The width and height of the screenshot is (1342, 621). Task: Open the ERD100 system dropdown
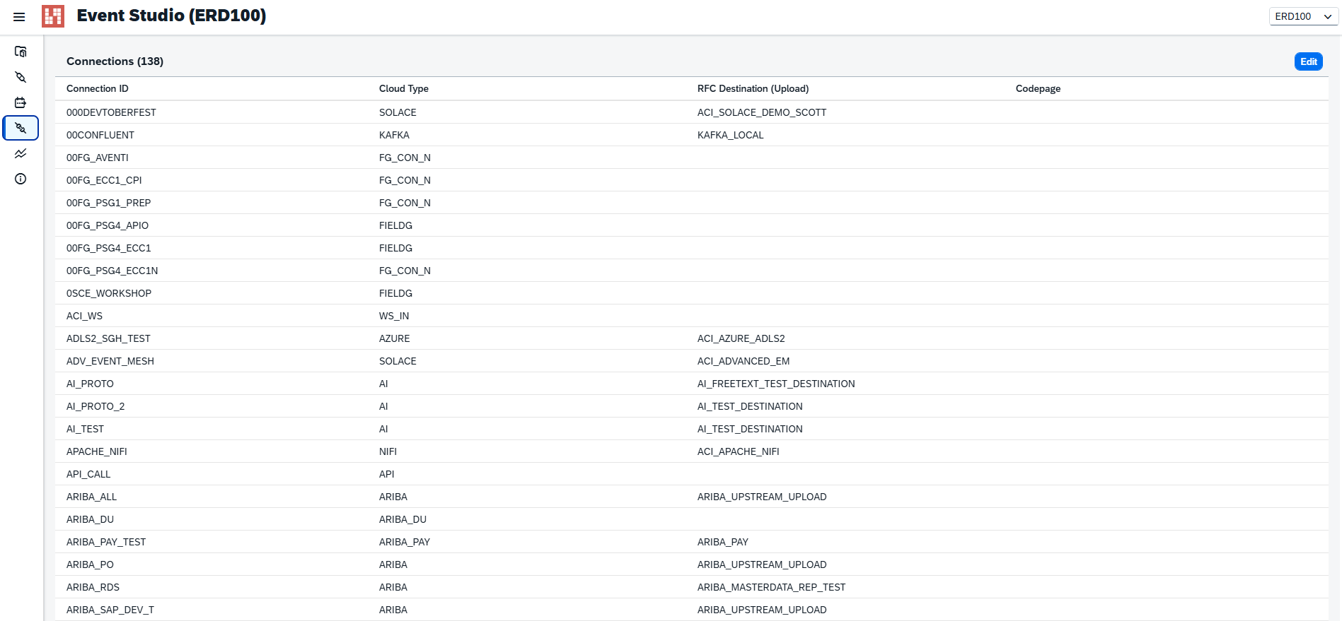click(1303, 16)
